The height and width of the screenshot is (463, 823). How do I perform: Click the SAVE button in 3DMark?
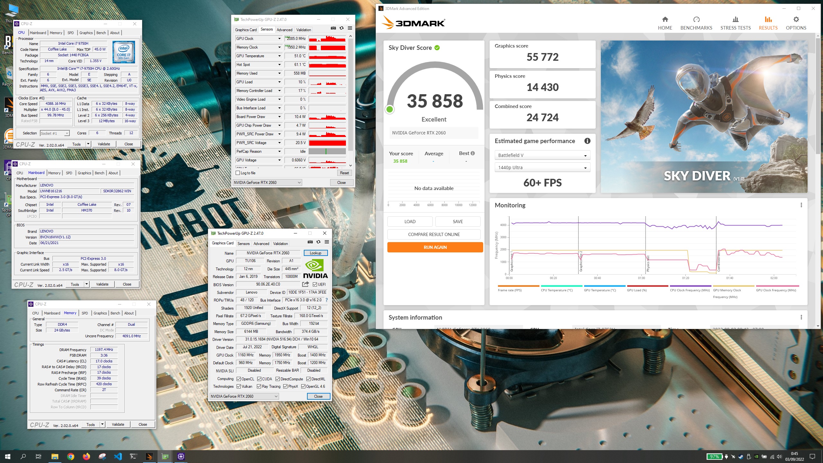(458, 222)
